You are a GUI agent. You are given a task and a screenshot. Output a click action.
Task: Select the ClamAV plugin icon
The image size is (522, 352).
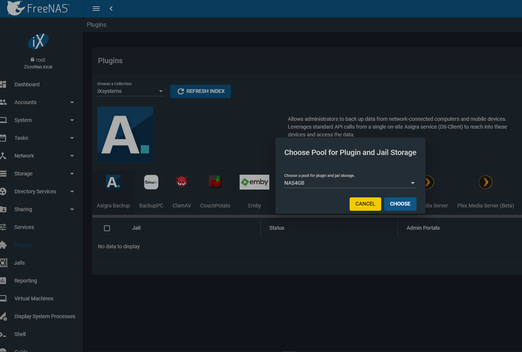click(182, 182)
